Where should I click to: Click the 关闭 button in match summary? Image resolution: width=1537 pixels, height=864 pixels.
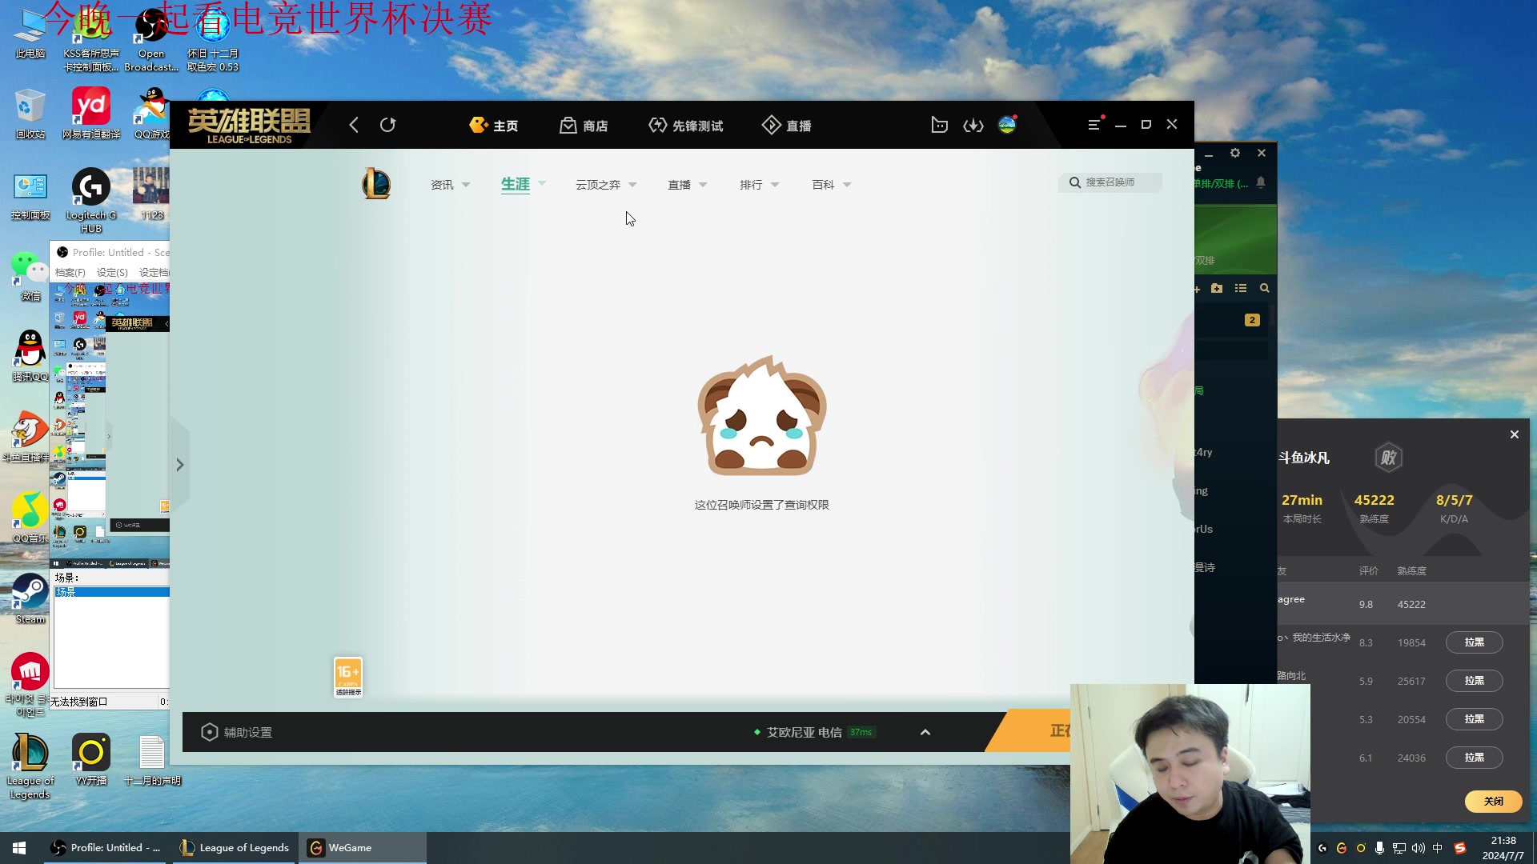(1493, 801)
